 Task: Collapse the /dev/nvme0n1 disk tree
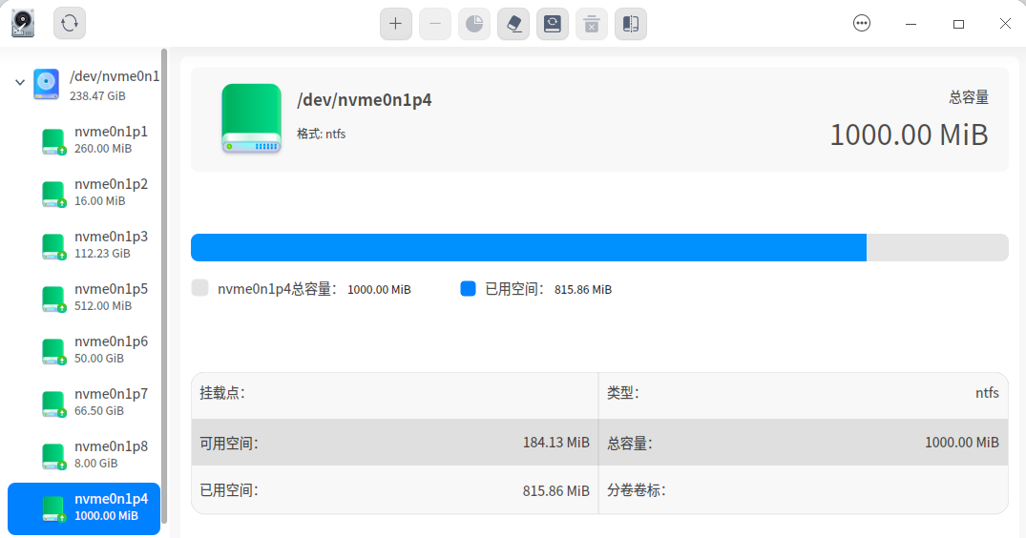click(x=20, y=82)
